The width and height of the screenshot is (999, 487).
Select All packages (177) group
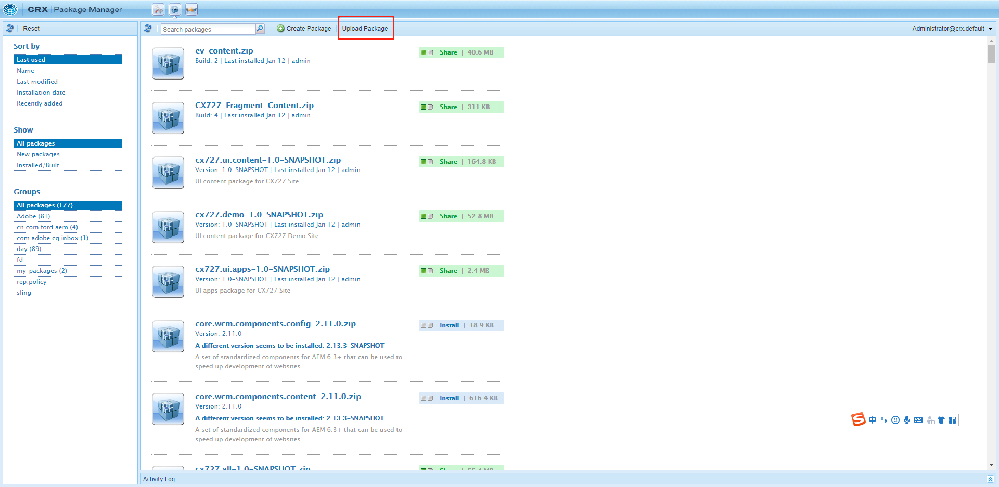tap(68, 205)
